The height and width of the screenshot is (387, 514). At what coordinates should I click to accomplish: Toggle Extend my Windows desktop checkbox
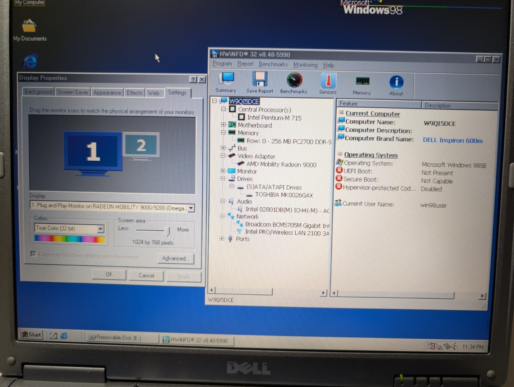point(33,254)
